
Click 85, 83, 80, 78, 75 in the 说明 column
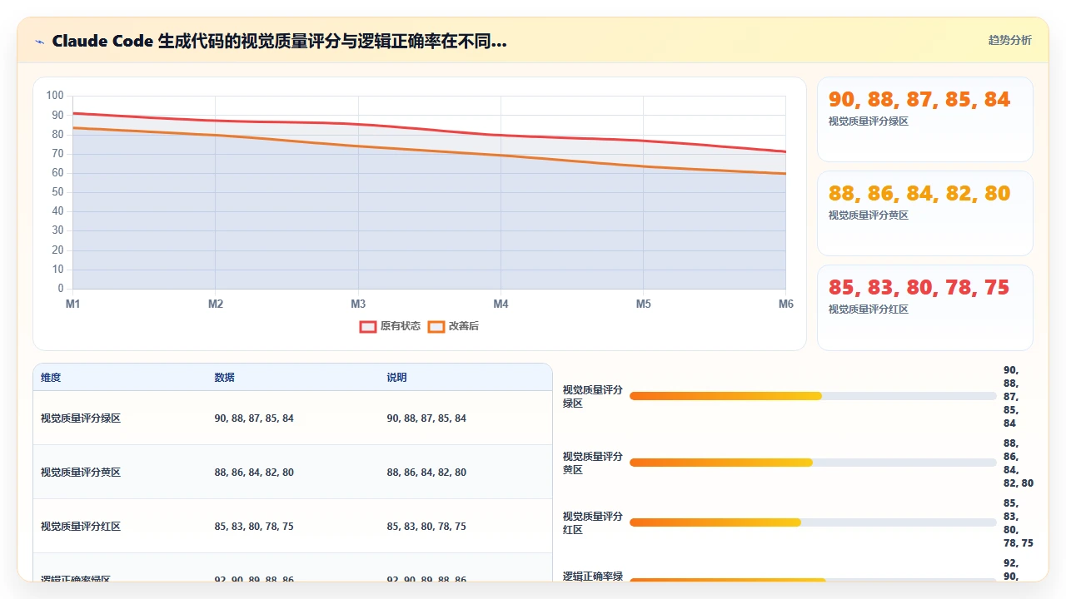point(426,527)
